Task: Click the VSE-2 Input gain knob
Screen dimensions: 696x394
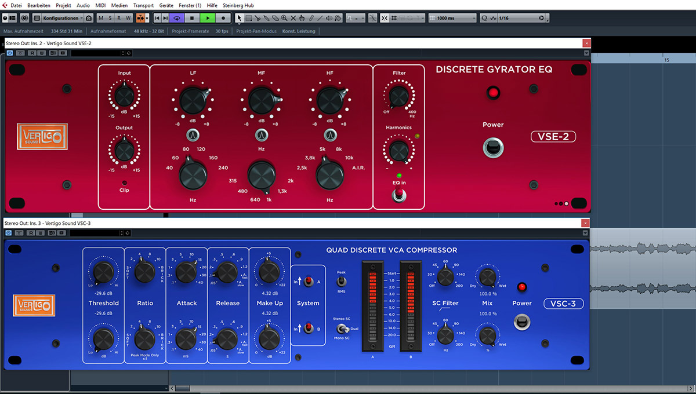Action: coord(124,95)
